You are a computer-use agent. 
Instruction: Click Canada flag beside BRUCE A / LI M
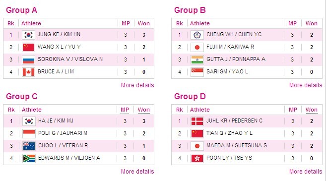point(28,72)
